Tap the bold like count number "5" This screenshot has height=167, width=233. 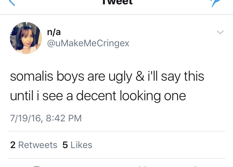coord(65,145)
